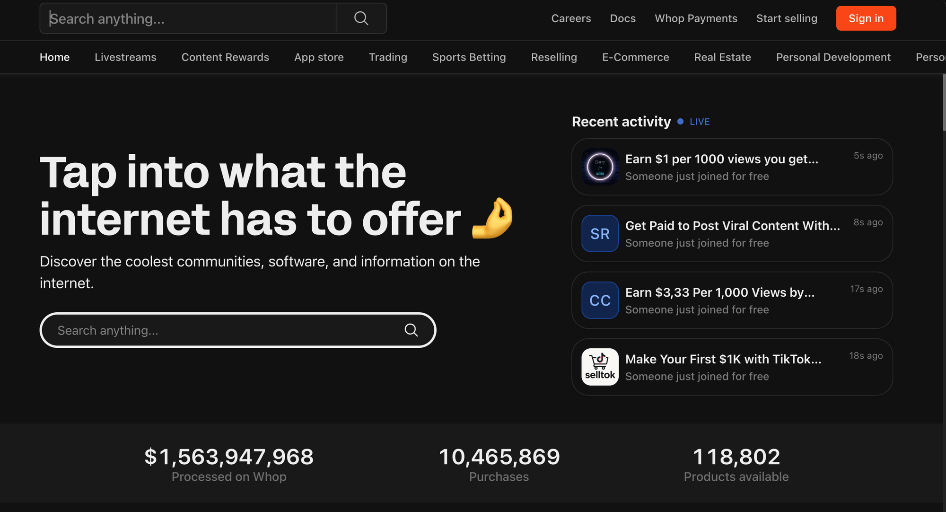Click the top header search magnifier icon
The height and width of the screenshot is (512, 946).
tap(361, 18)
